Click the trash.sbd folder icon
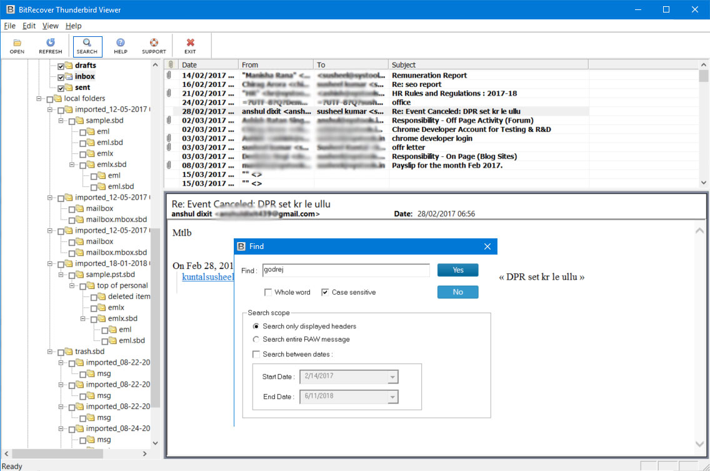Image resolution: width=710 pixels, height=471 pixels. 68,352
